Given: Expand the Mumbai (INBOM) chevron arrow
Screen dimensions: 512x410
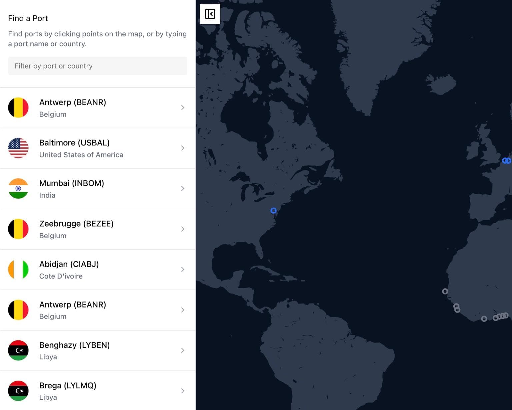Looking at the screenshot, I should [x=183, y=188].
